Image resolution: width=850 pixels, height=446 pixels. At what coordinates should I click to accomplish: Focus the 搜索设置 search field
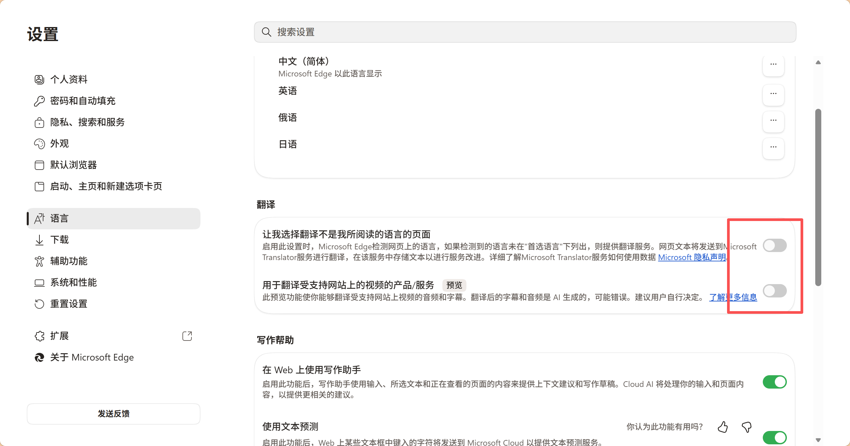tap(525, 32)
